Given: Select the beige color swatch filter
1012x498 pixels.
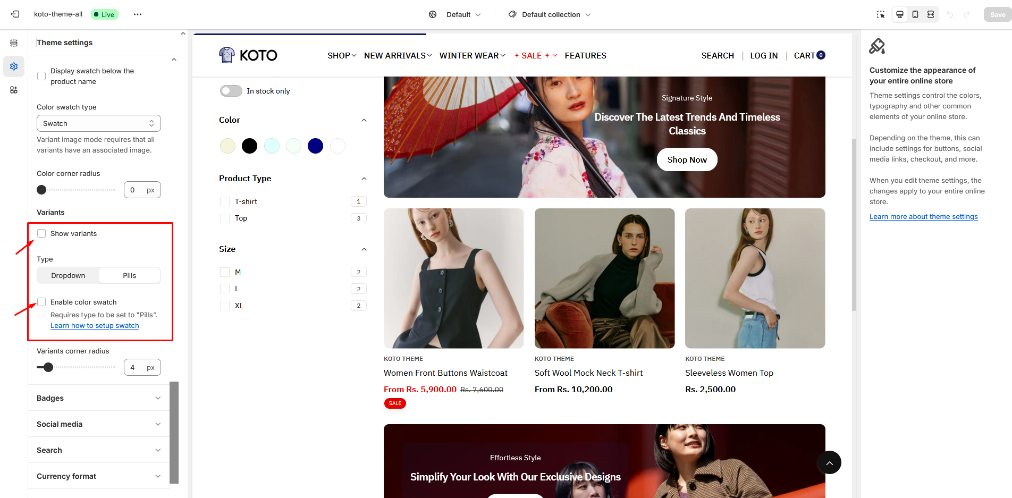Looking at the screenshot, I should [x=227, y=146].
